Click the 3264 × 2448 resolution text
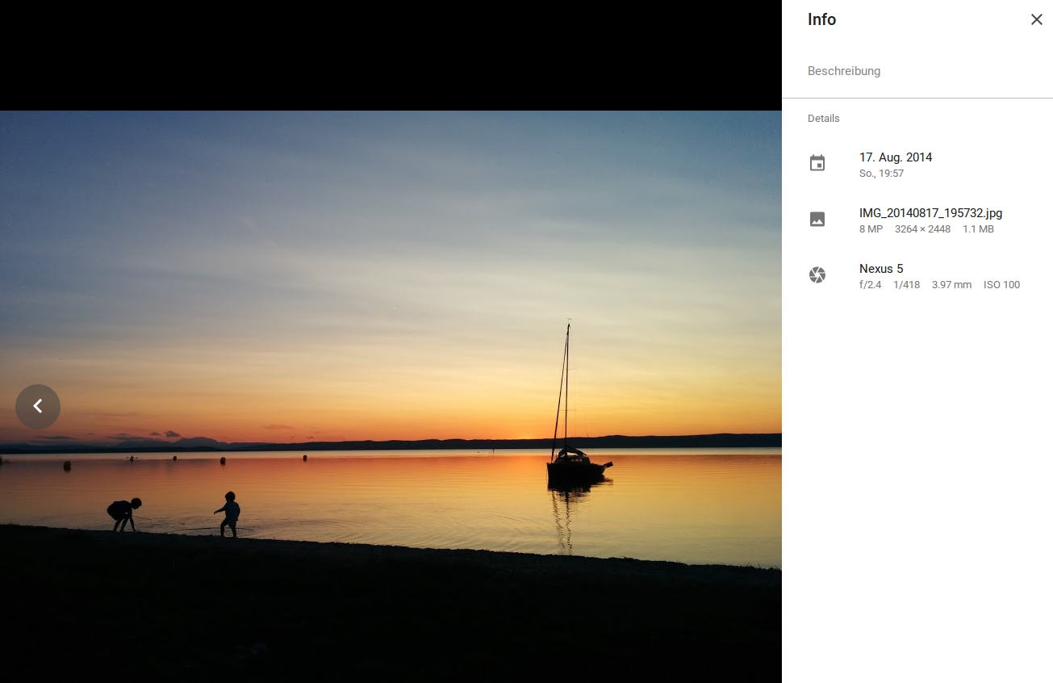The image size is (1053, 683). click(x=922, y=229)
